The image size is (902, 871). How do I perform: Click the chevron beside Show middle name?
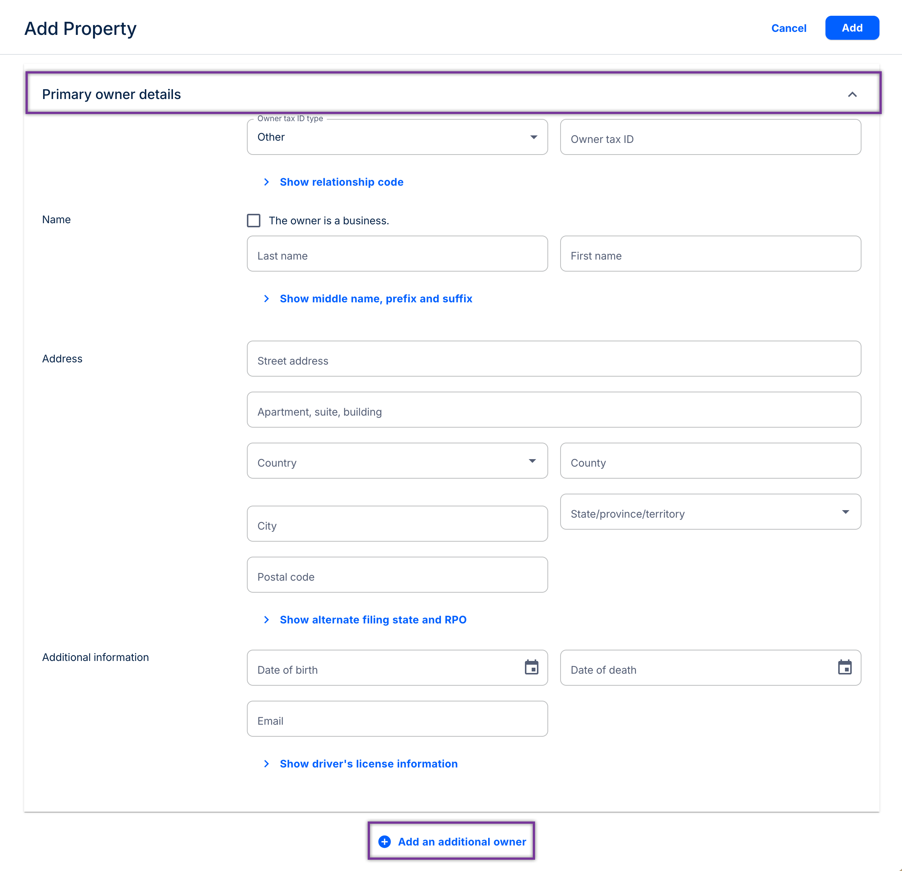266,298
